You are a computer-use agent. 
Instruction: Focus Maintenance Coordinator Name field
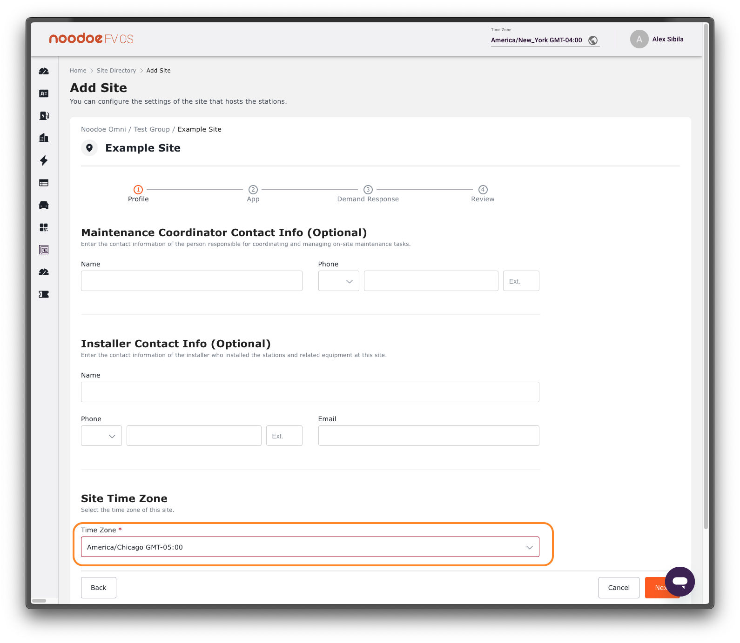coord(191,281)
